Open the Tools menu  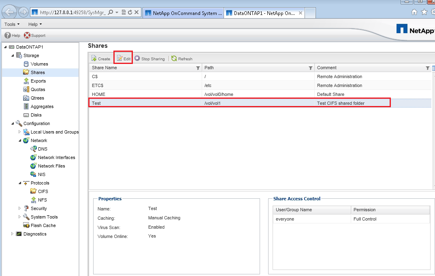pyautogui.click(x=11, y=24)
